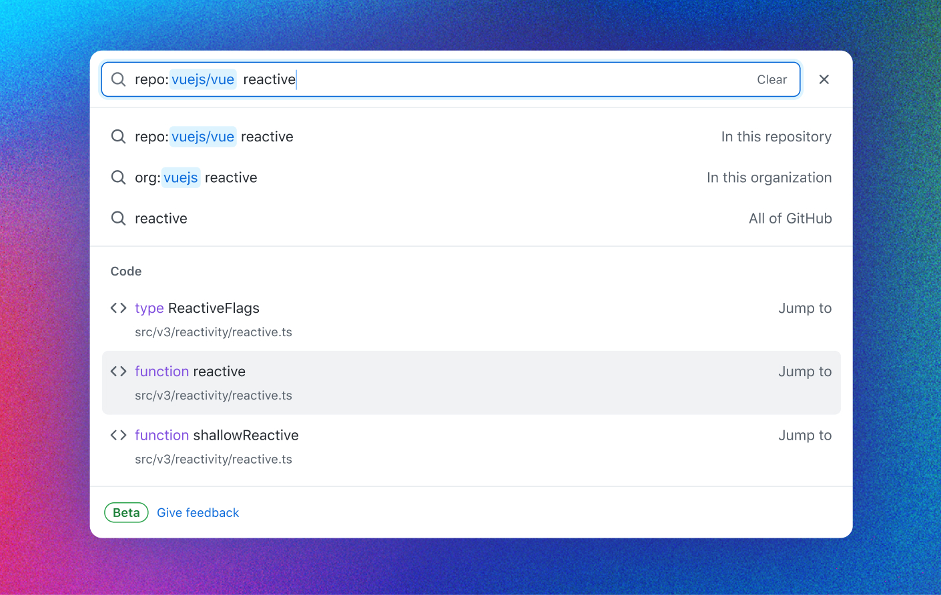Click 'In this organization' scope label
The height and width of the screenshot is (595, 941).
(x=769, y=177)
